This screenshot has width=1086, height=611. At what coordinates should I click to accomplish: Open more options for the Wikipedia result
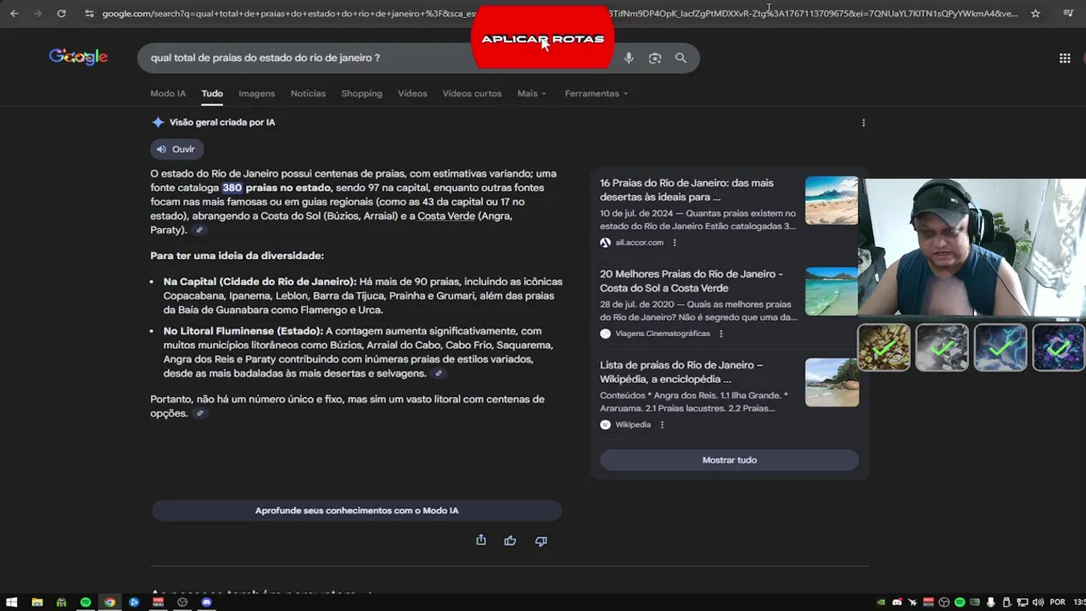[662, 424]
